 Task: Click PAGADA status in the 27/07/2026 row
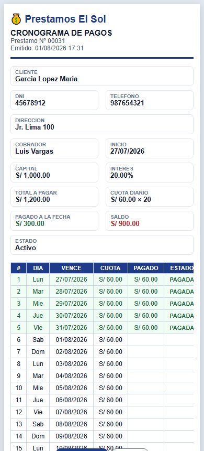point(182,280)
